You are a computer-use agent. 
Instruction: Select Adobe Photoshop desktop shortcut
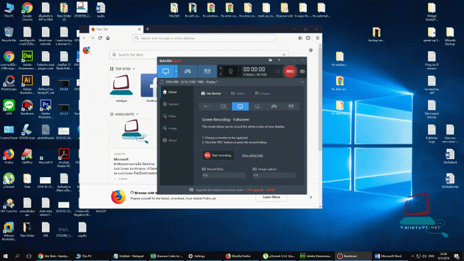(45, 109)
